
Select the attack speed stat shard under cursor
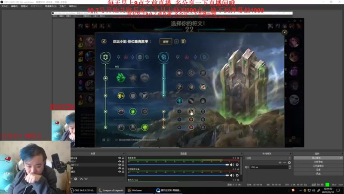[191, 112]
